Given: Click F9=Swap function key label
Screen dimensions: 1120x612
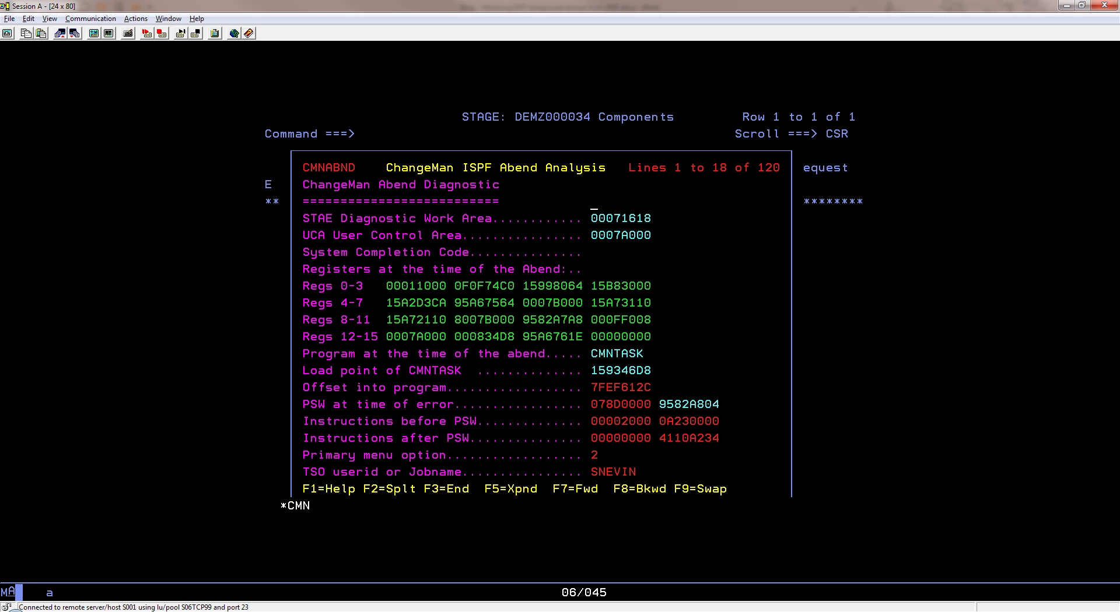Looking at the screenshot, I should click(700, 489).
